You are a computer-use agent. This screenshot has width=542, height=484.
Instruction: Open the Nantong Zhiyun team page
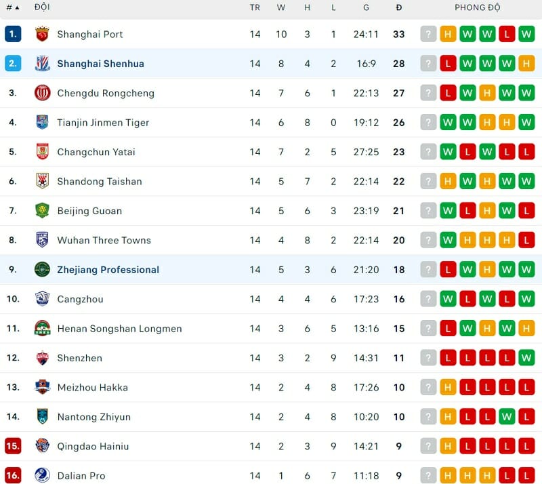pos(95,417)
